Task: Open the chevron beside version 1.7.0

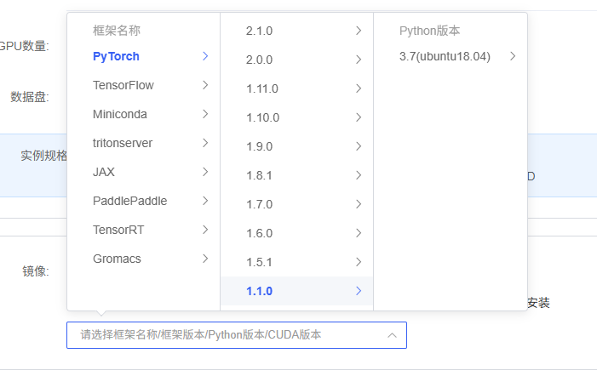Action: click(359, 204)
